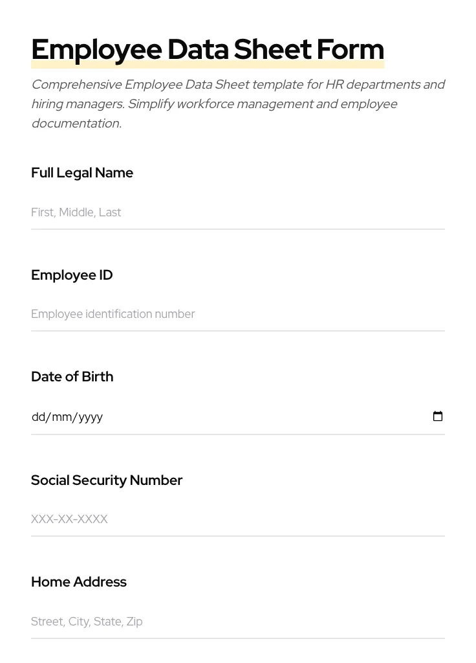This screenshot has height=663, width=476.
Task: Click the Date of Birth label
Action: tap(72, 376)
